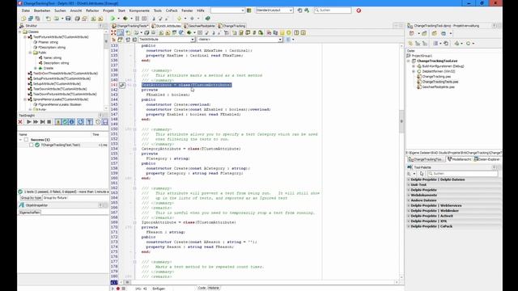The width and height of the screenshot is (518, 291).
Task: Click the Save floppy disk icon in main toolbar
Action: [68, 19]
